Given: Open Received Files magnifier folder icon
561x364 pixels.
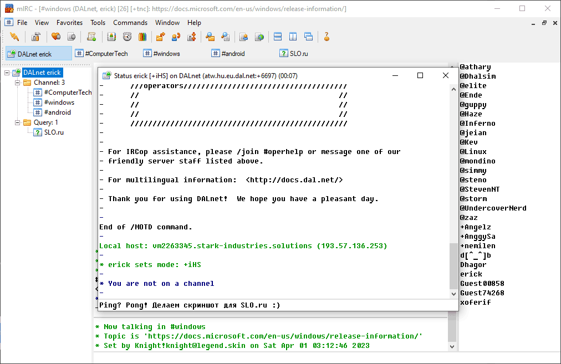Looking at the screenshot, I should pyautogui.click(x=210, y=37).
